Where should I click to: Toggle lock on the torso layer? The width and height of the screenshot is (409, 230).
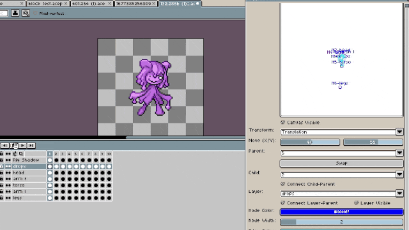[1, 185]
